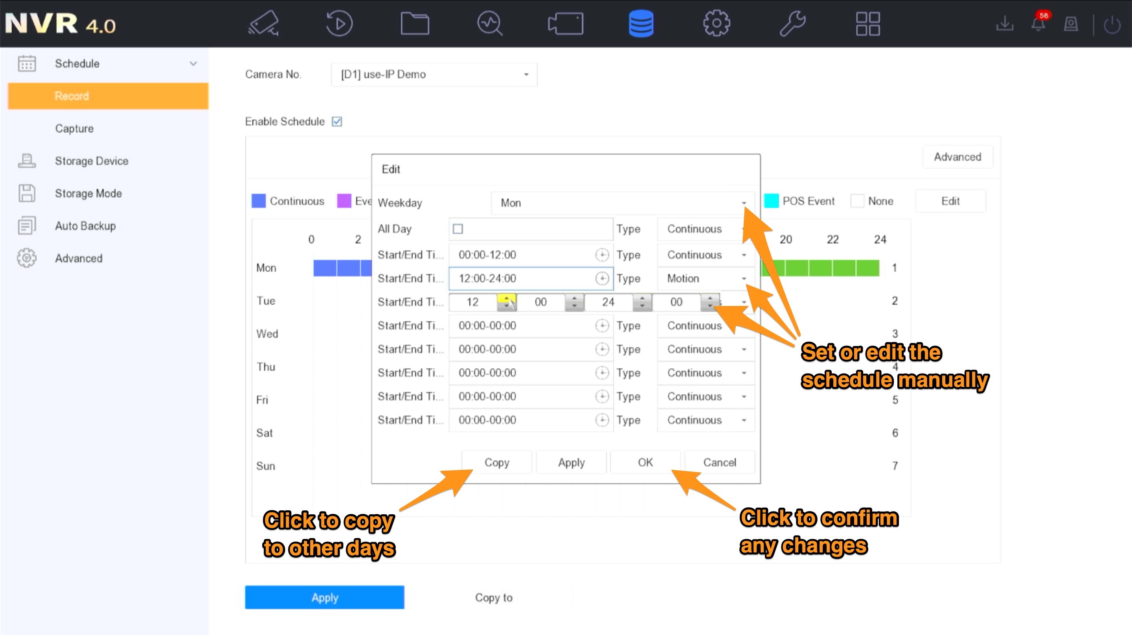Open the All Day Type dropdown
Viewport: 1132px width, 635px height.
pyautogui.click(x=706, y=229)
